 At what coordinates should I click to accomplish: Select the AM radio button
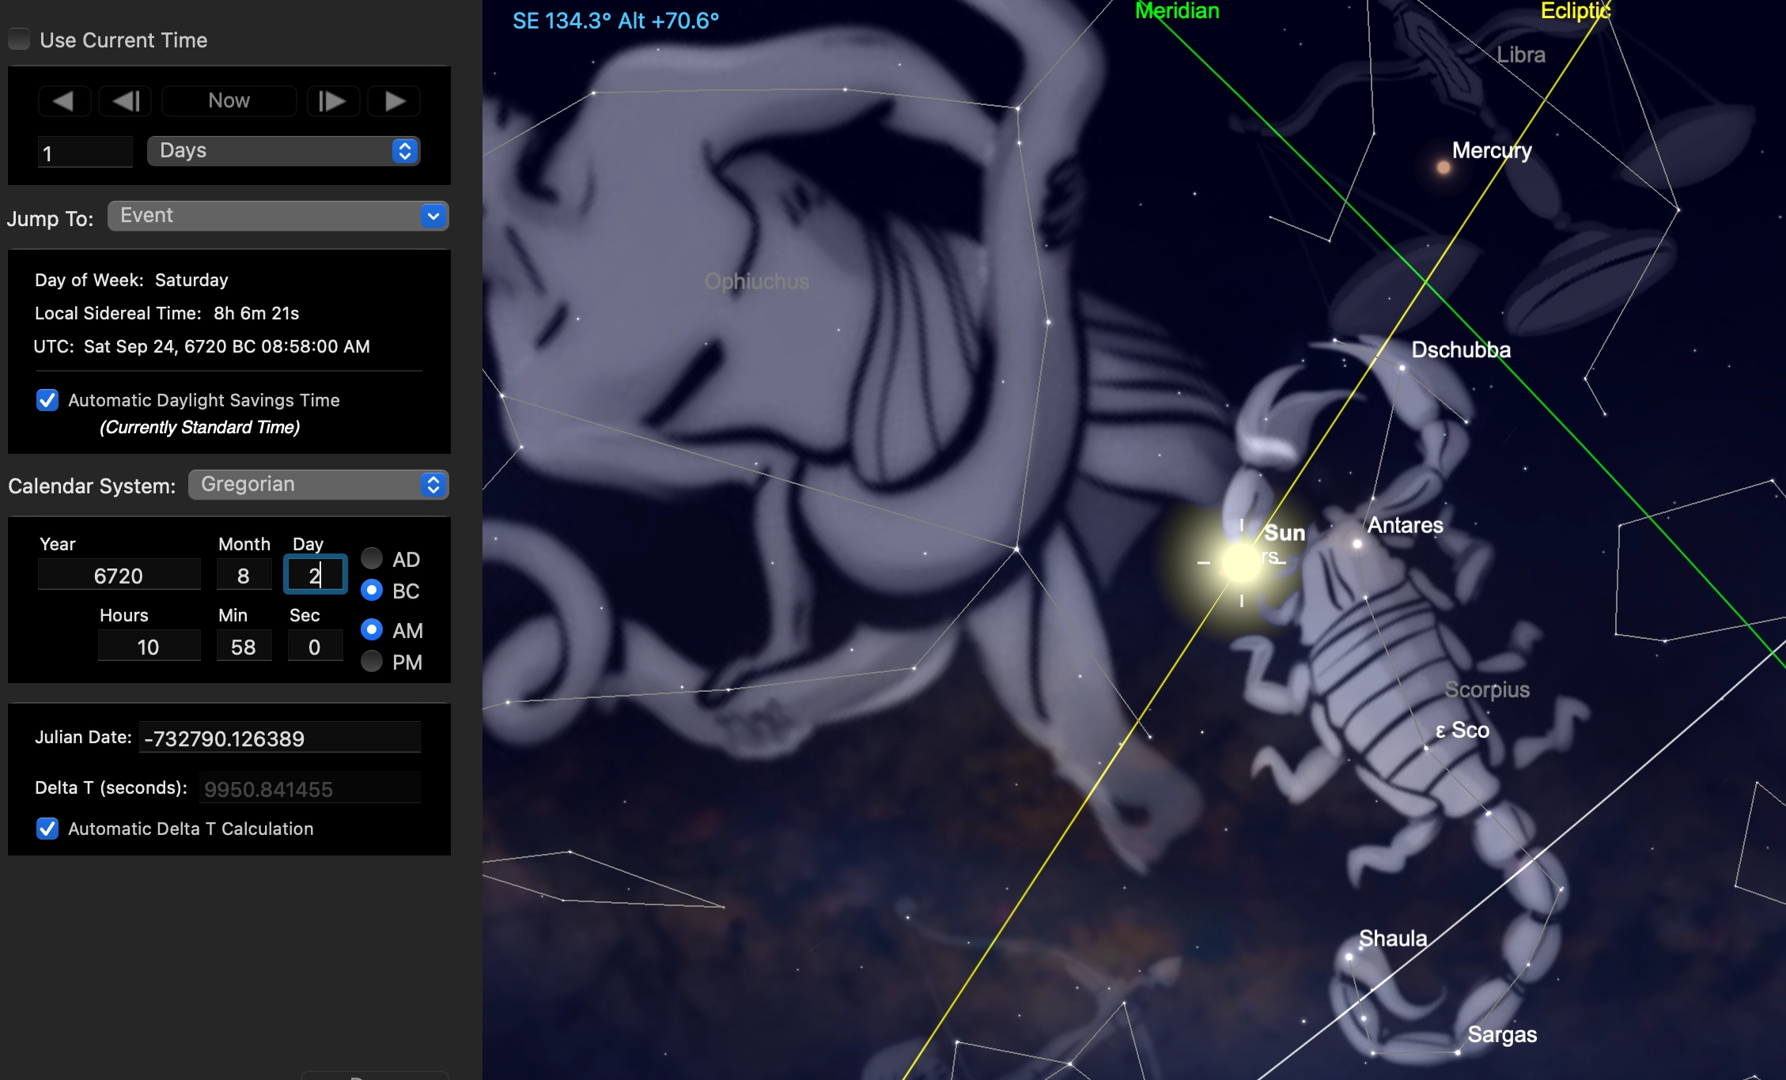coord(372,630)
